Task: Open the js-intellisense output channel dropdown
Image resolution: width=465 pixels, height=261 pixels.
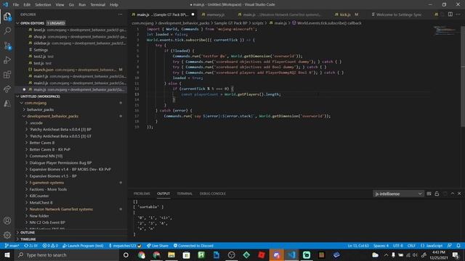Action: tap(398, 194)
